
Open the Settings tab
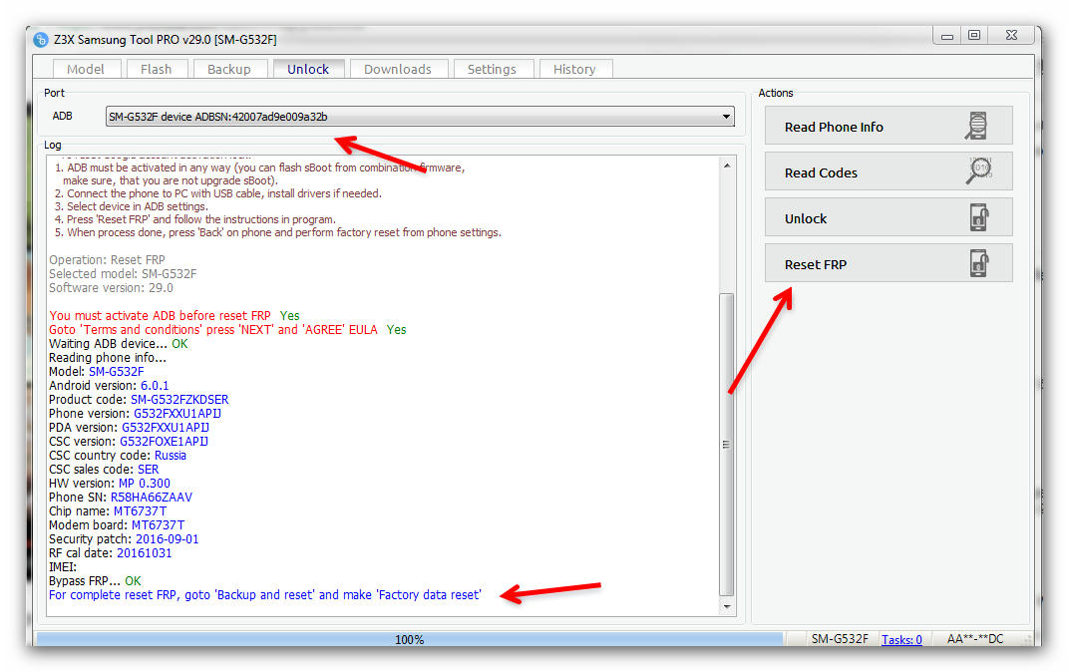click(x=492, y=69)
